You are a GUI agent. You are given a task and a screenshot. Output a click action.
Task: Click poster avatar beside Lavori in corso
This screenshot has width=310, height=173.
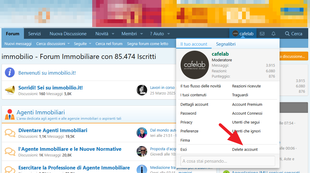click(142, 90)
